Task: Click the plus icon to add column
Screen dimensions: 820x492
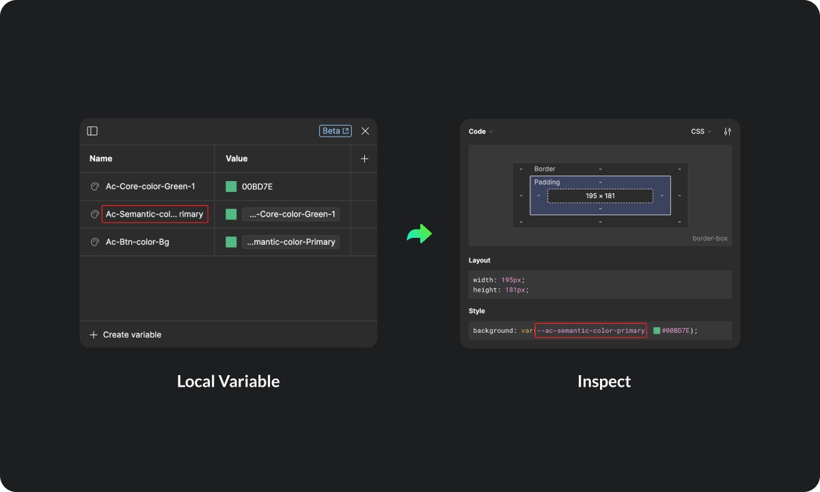Action: 364,159
